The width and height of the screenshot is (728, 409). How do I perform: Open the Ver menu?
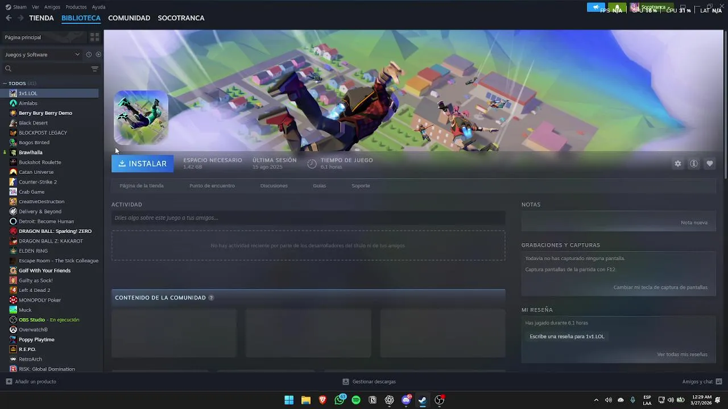coord(35,7)
